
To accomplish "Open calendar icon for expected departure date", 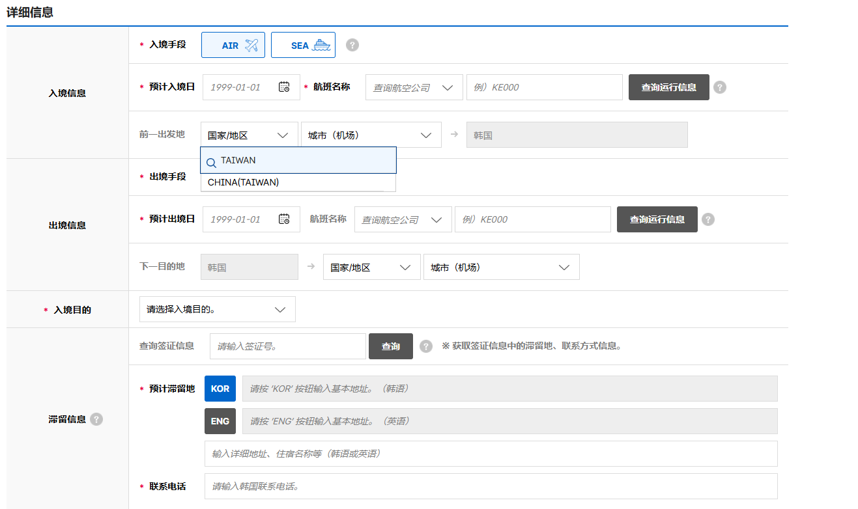I will 284,219.
